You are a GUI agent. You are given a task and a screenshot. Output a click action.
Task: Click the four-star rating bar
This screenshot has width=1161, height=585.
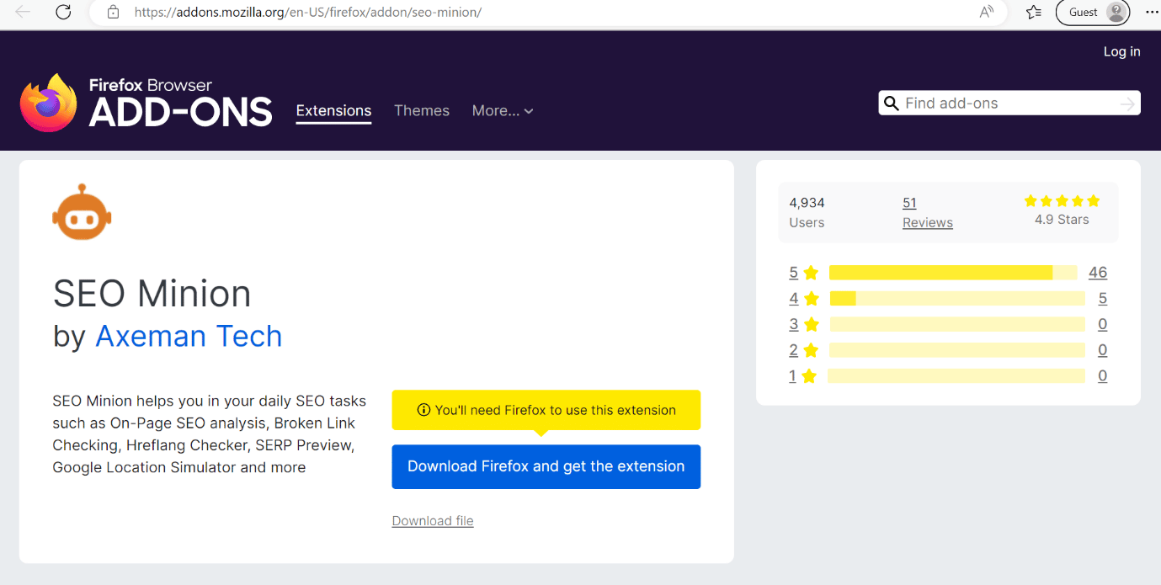point(957,299)
